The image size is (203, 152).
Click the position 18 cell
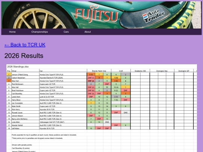click(x=9, y=128)
